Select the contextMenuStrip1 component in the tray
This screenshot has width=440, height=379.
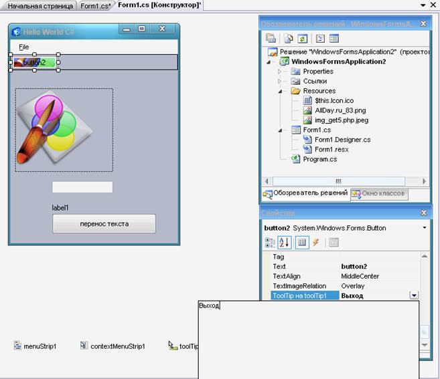coord(113,346)
